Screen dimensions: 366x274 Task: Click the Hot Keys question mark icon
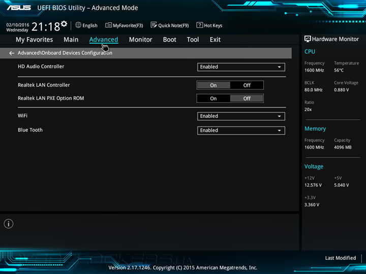[x=200, y=25]
